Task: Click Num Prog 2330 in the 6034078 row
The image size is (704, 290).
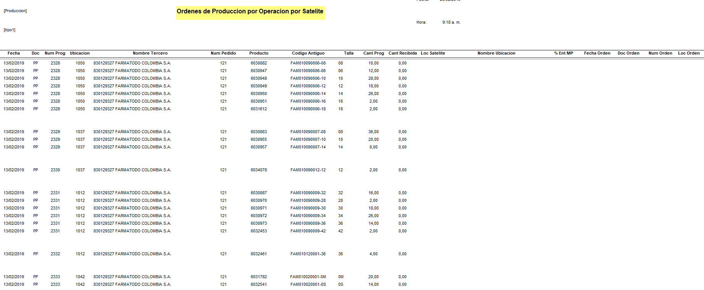Action: (55, 170)
